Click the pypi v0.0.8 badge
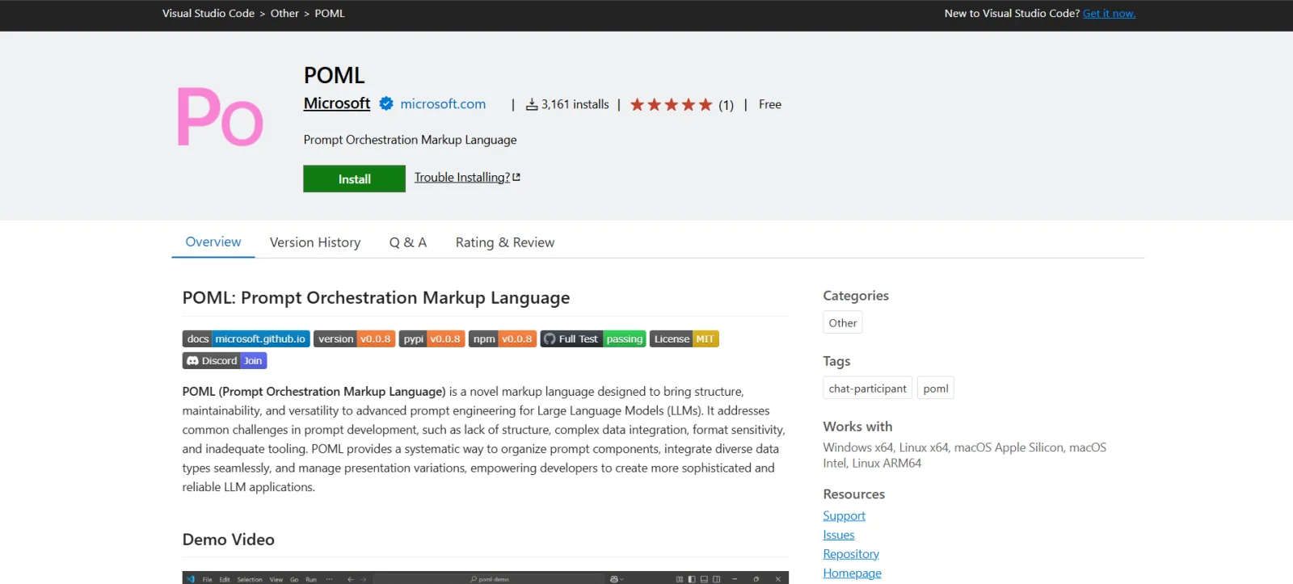 click(432, 339)
